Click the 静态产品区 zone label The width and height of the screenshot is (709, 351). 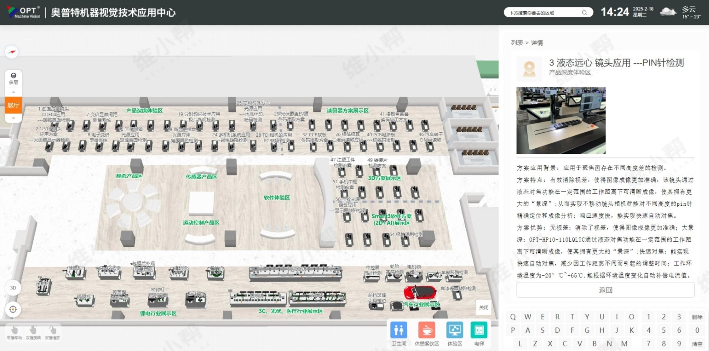point(129,176)
